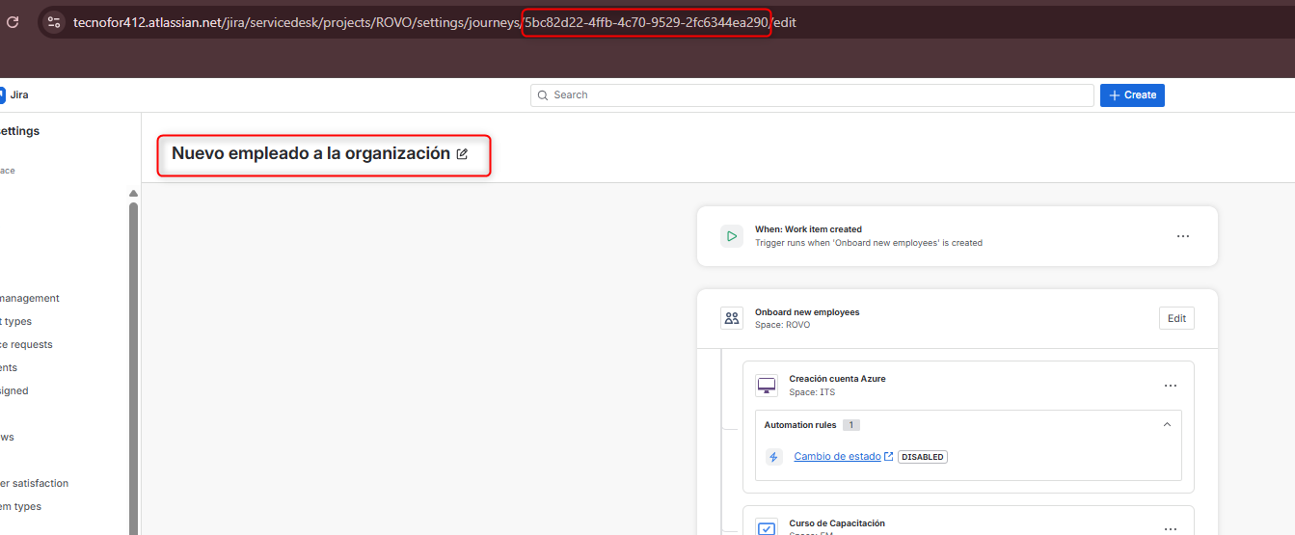Click the Onboard new employees people icon

click(x=731, y=318)
